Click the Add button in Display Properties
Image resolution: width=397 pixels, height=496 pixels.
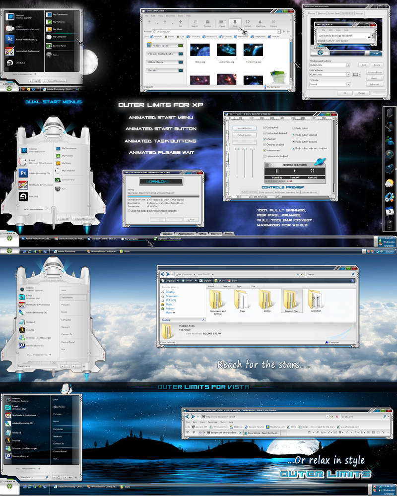[364, 65]
